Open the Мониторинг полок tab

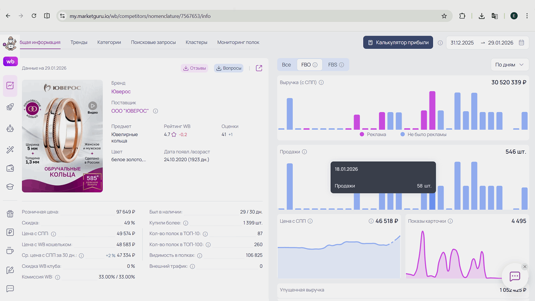pos(238,42)
